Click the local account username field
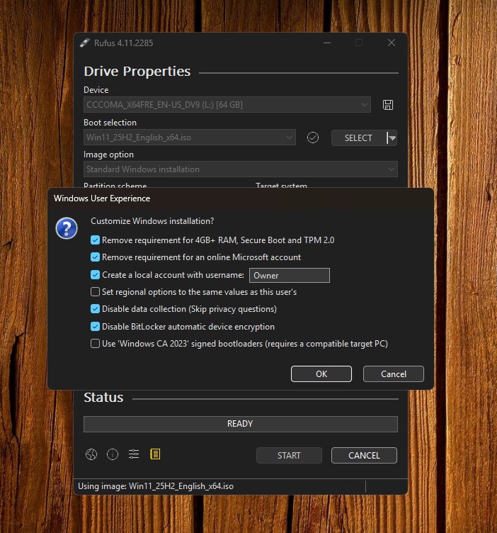Screen dimensions: 497x533 [x=289, y=275]
